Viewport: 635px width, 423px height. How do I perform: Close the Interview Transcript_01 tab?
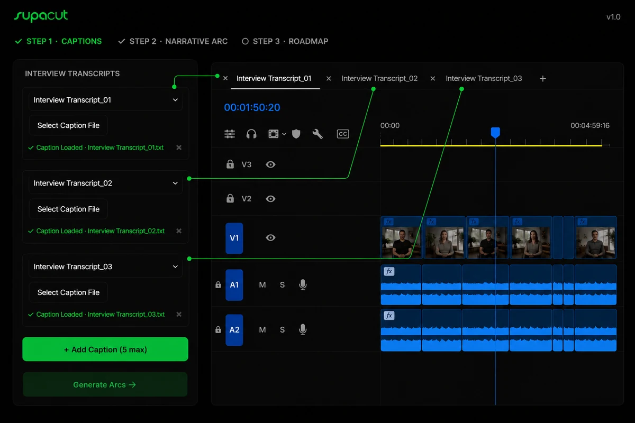pyautogui.click(x=225, y=78)
